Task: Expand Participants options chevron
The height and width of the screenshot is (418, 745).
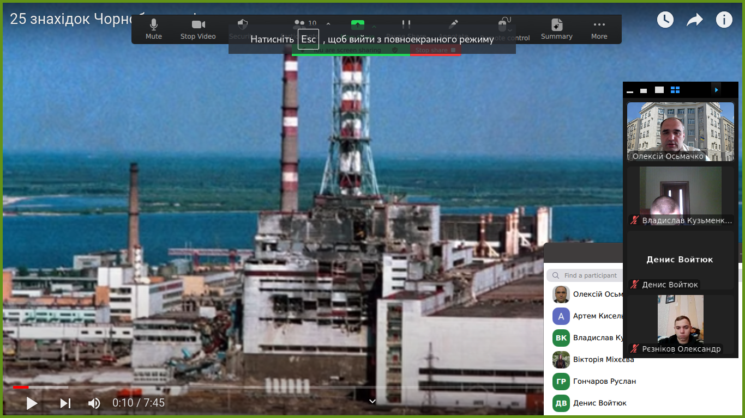Action: [328, 24]
